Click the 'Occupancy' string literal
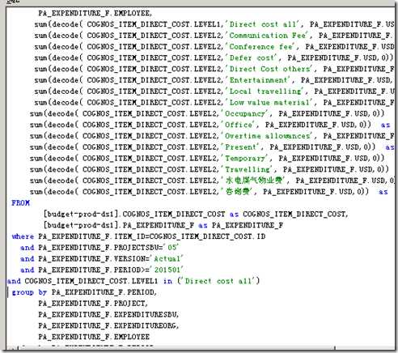 tap(246, 113)
